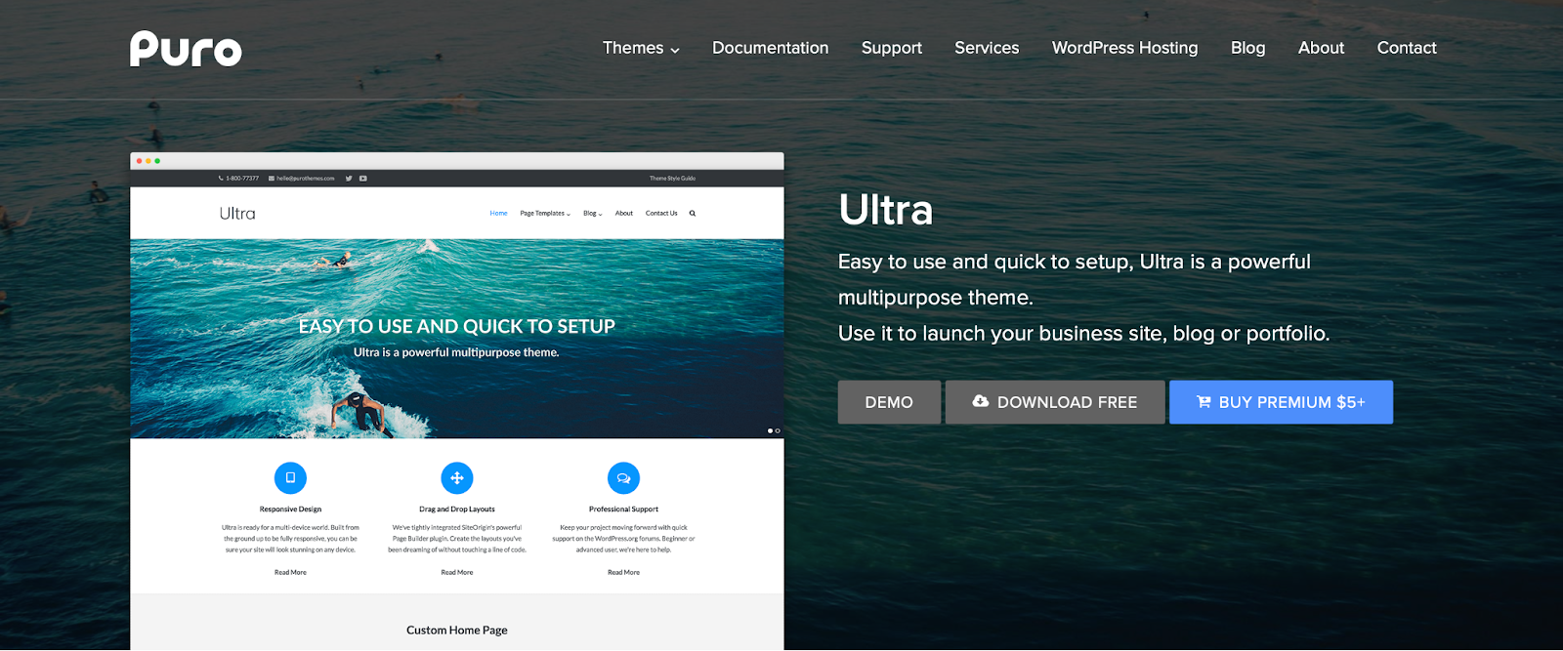The width and height of the screenshot is (1563, 651).
Task: Open the Services menu item
Action: [x=987, y=48]
